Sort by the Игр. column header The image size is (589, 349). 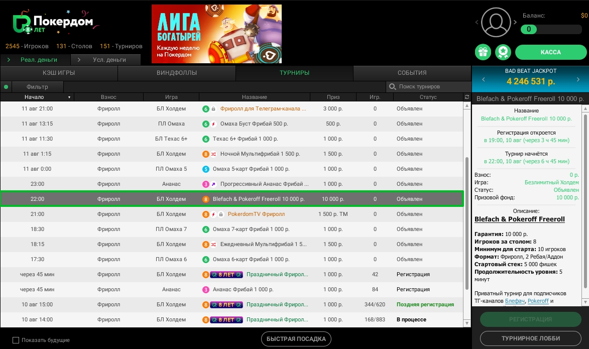click(x=375, y=97)
